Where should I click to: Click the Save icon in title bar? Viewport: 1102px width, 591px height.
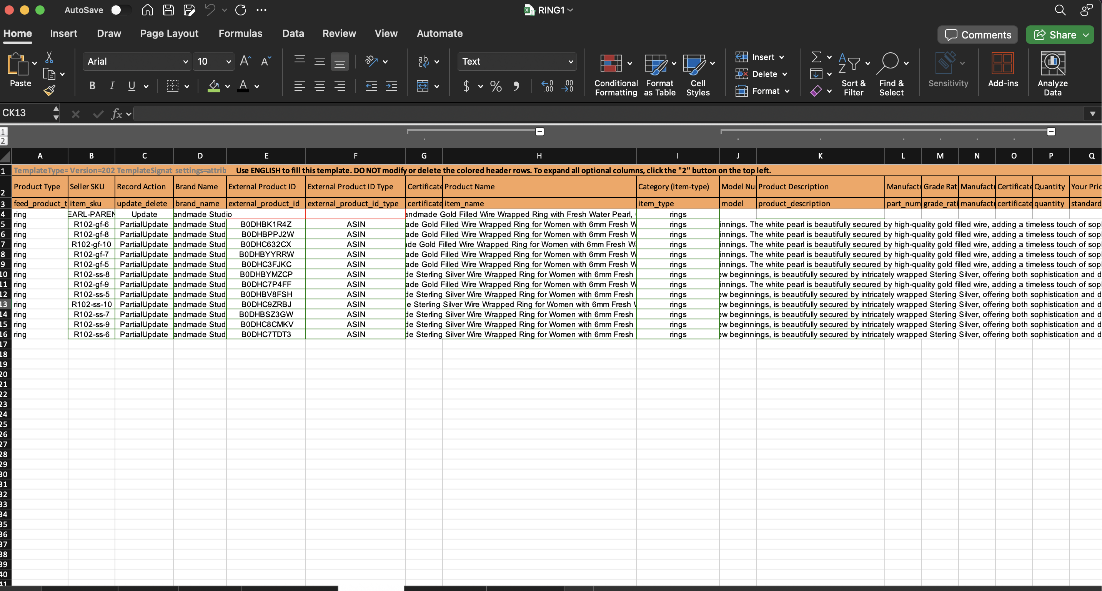tap(168, 10)
